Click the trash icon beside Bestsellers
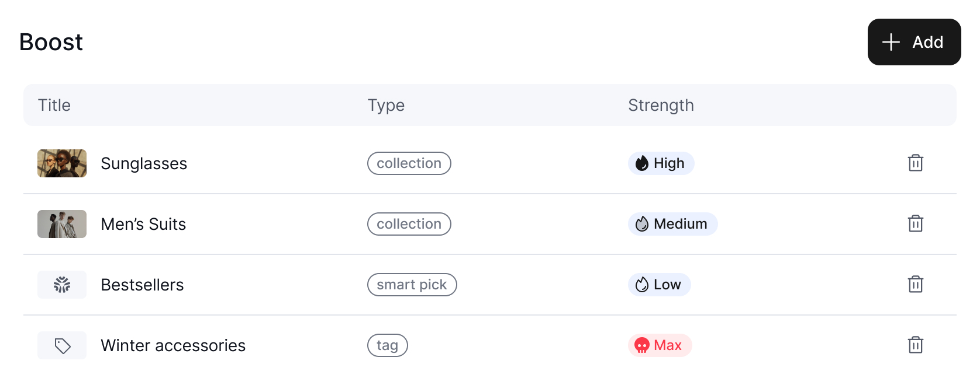The width and height of the screenshot is (980, 392). click(x=915, y=285)
